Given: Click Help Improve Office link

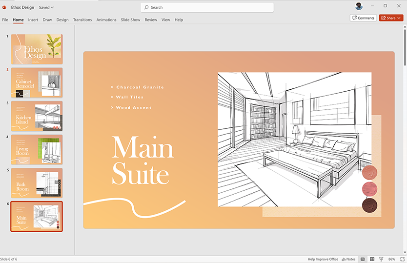Looking at the screenshot, I should (x=323, y=259).
